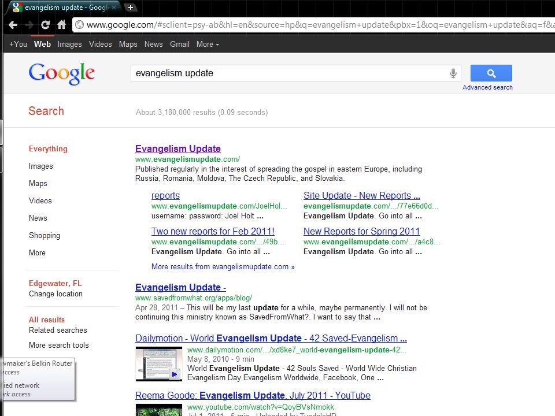The image size is (555, 416).
Task: Expand More search tools
Action: point(59,346)
